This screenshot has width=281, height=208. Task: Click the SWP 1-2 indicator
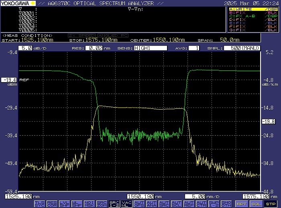point(214,204)
